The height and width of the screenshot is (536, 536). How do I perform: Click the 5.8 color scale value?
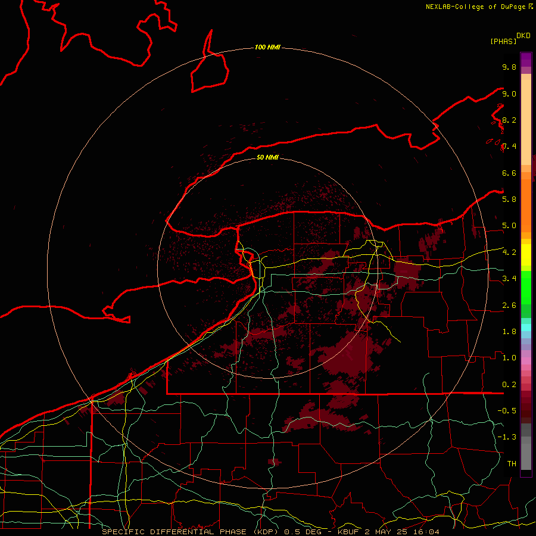[x=509, y=199]
